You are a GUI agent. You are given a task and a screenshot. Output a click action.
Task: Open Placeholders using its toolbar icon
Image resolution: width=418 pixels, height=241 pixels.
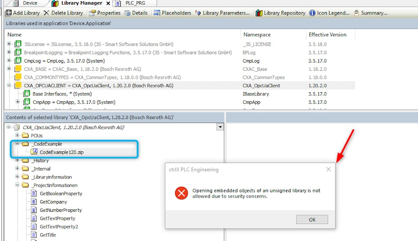tap(157, 13)
